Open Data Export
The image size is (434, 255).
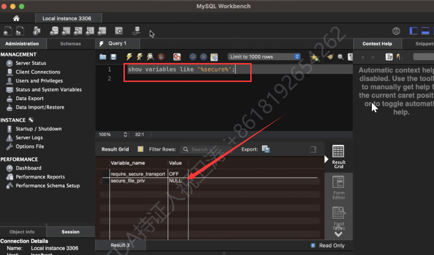[x=29, y=99]
